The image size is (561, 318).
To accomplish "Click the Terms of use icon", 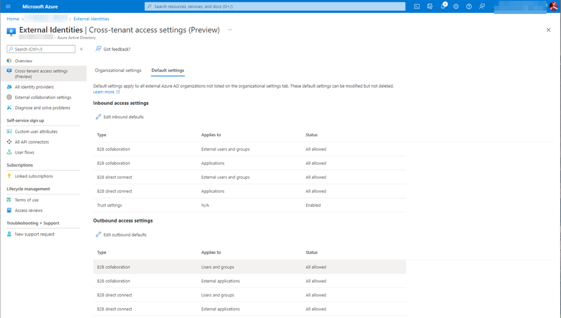I will (10, 200).
